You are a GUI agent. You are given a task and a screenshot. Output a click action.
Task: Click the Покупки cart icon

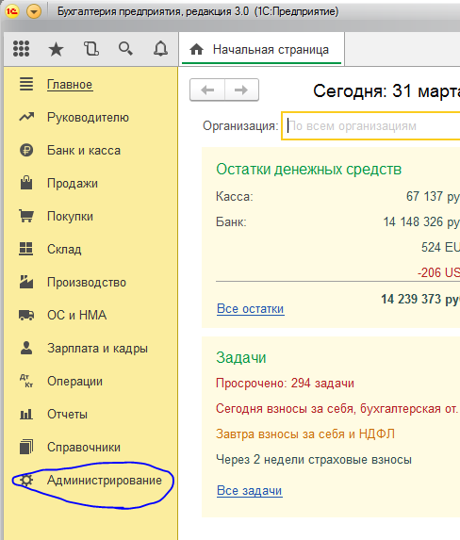[x=26, y=216]
